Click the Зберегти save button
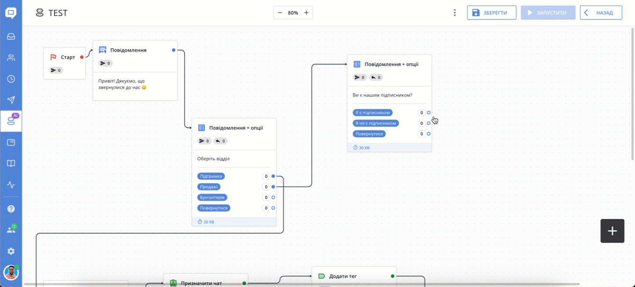 (x=491, y=13)
